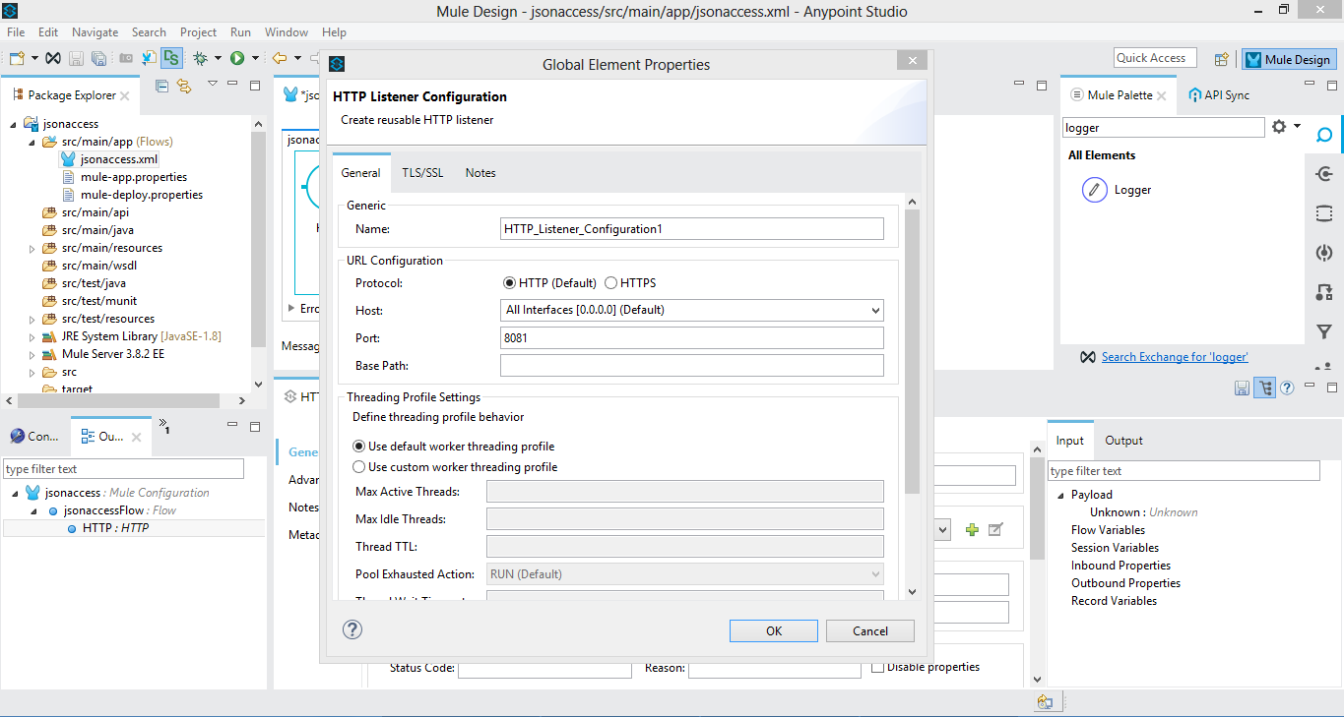Open the New wizard toolbar icon
The image size is (1344, 717).
tap(17, 58)
